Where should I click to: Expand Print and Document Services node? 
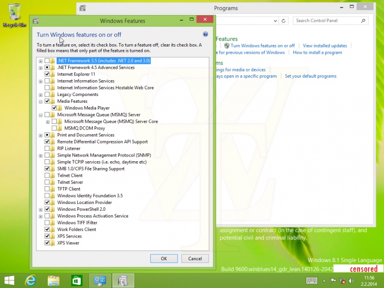click(x=41, y=135)
